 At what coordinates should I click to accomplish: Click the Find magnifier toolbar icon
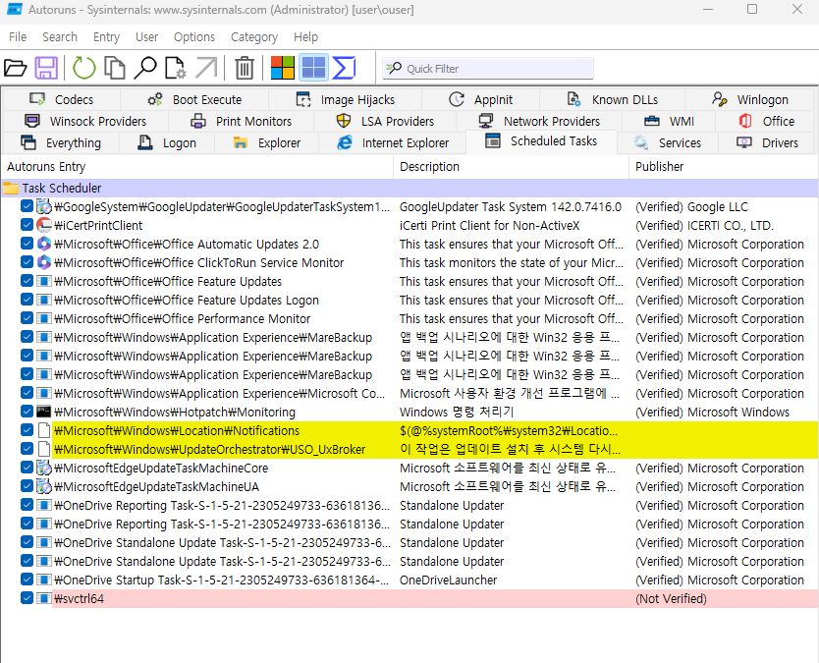click(145, 68)
